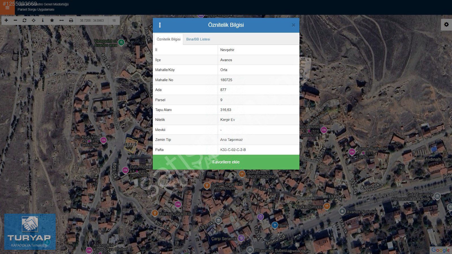Image resolution: width=452 pixels, height=254 pixels.
Task: Click Nitelik value Kargir Ev
Action: coord(228,120)
